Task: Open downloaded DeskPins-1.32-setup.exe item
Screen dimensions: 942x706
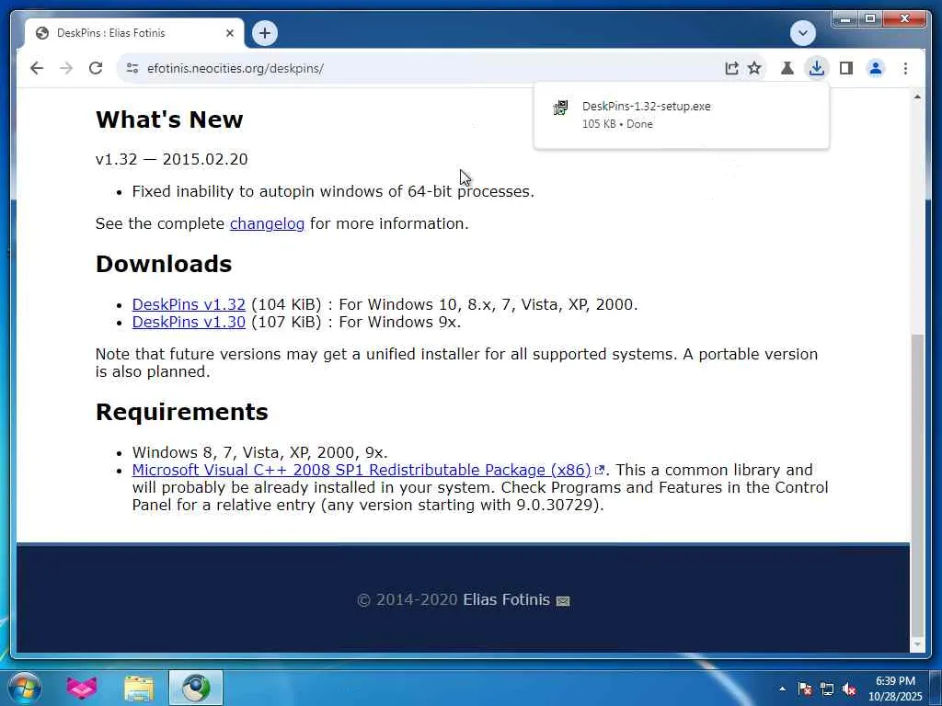Action: (682, 115)
